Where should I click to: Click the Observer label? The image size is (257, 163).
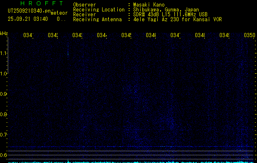[85, 4]
